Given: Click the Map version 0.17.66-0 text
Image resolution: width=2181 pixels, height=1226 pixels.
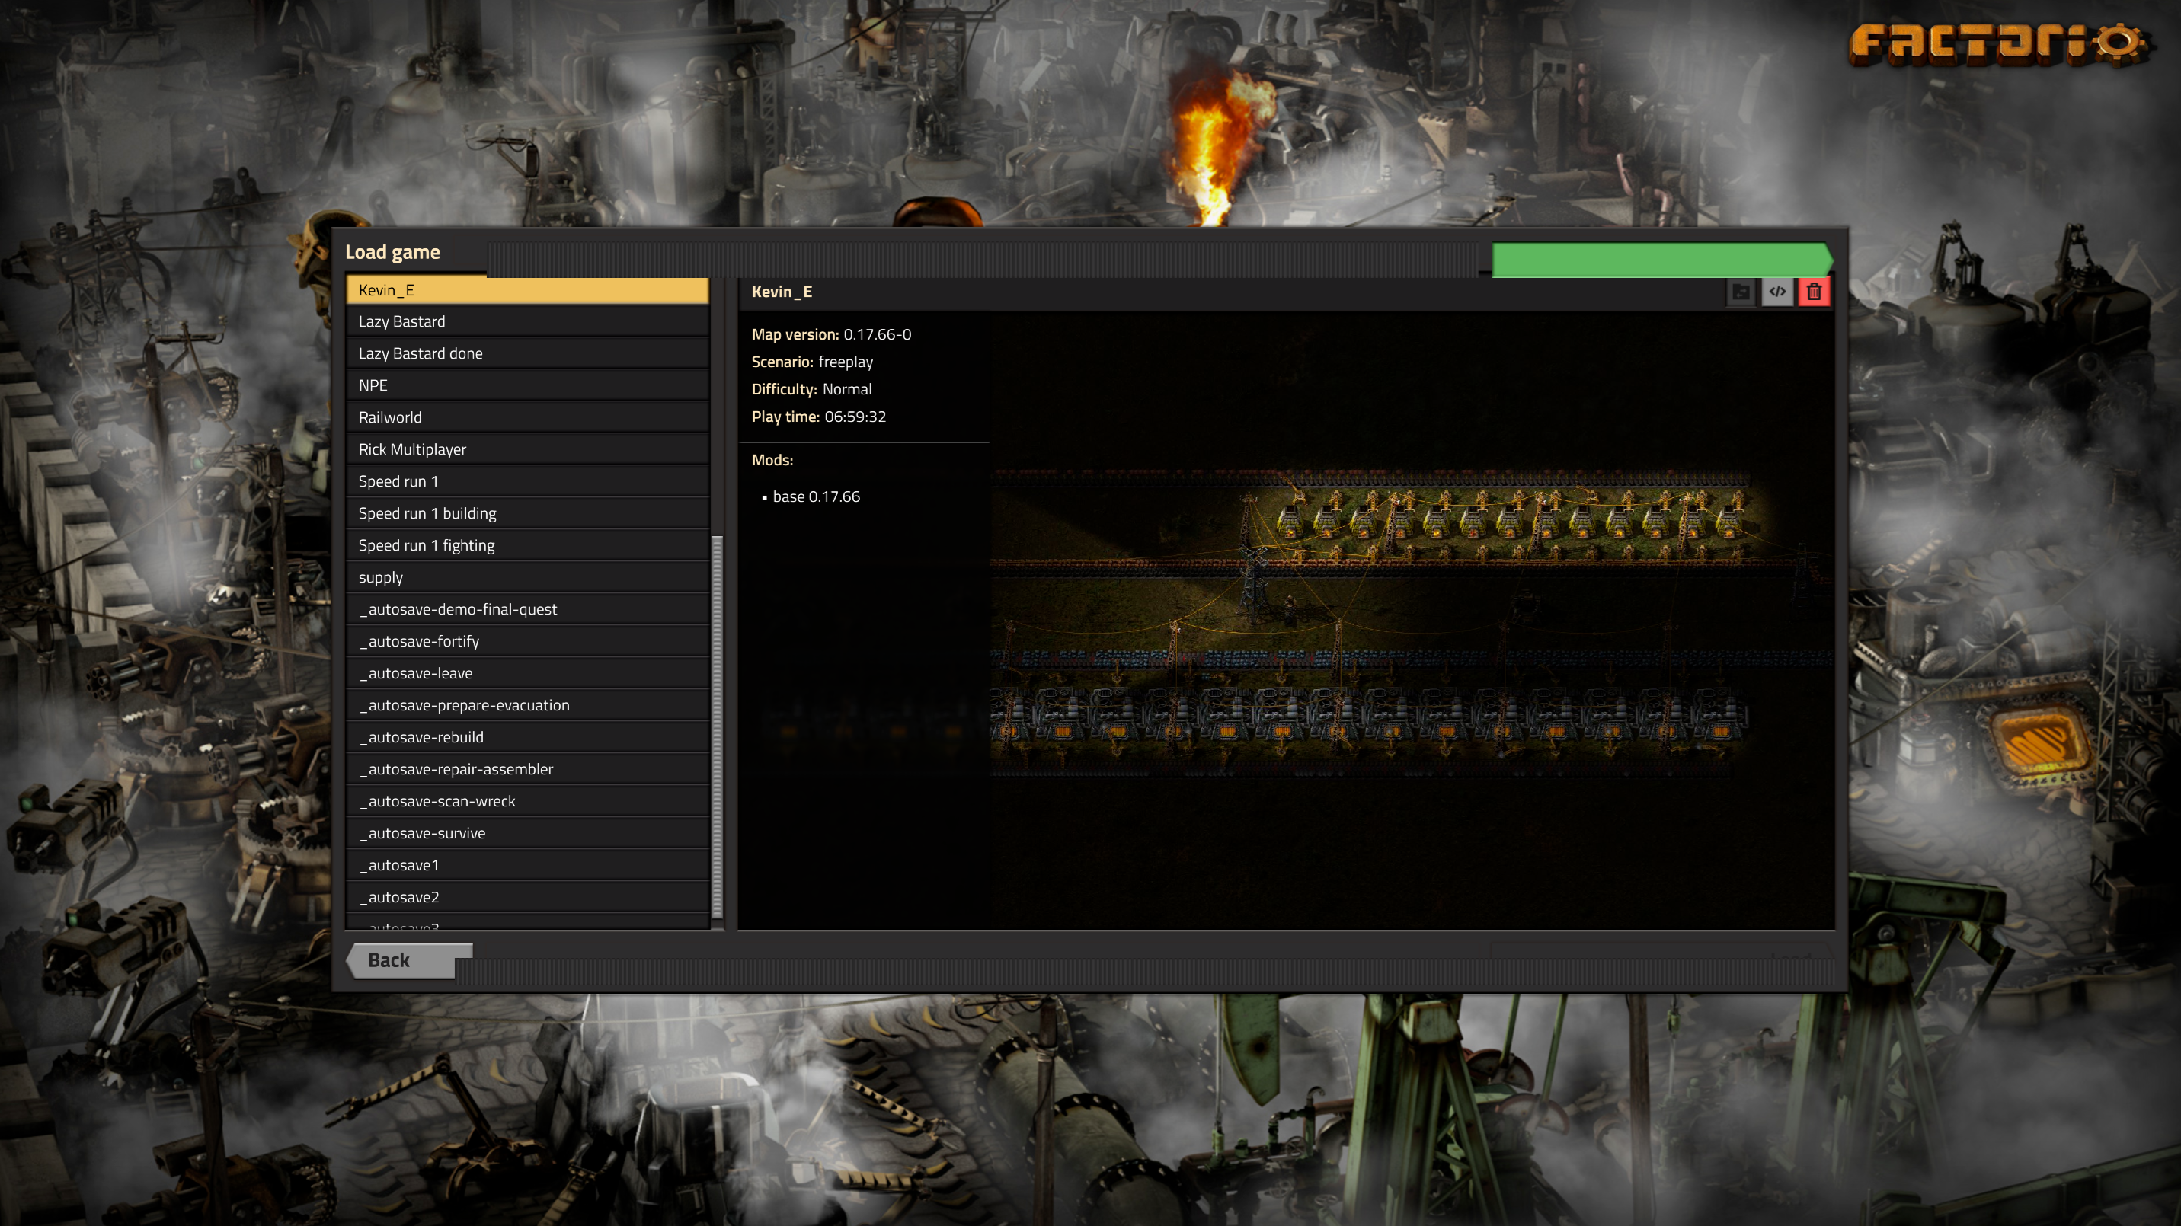Looking at the screenshot, I should tap(831, 334).
